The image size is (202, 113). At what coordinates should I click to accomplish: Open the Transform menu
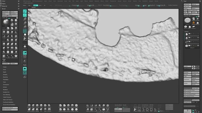[x=145, y=1]
